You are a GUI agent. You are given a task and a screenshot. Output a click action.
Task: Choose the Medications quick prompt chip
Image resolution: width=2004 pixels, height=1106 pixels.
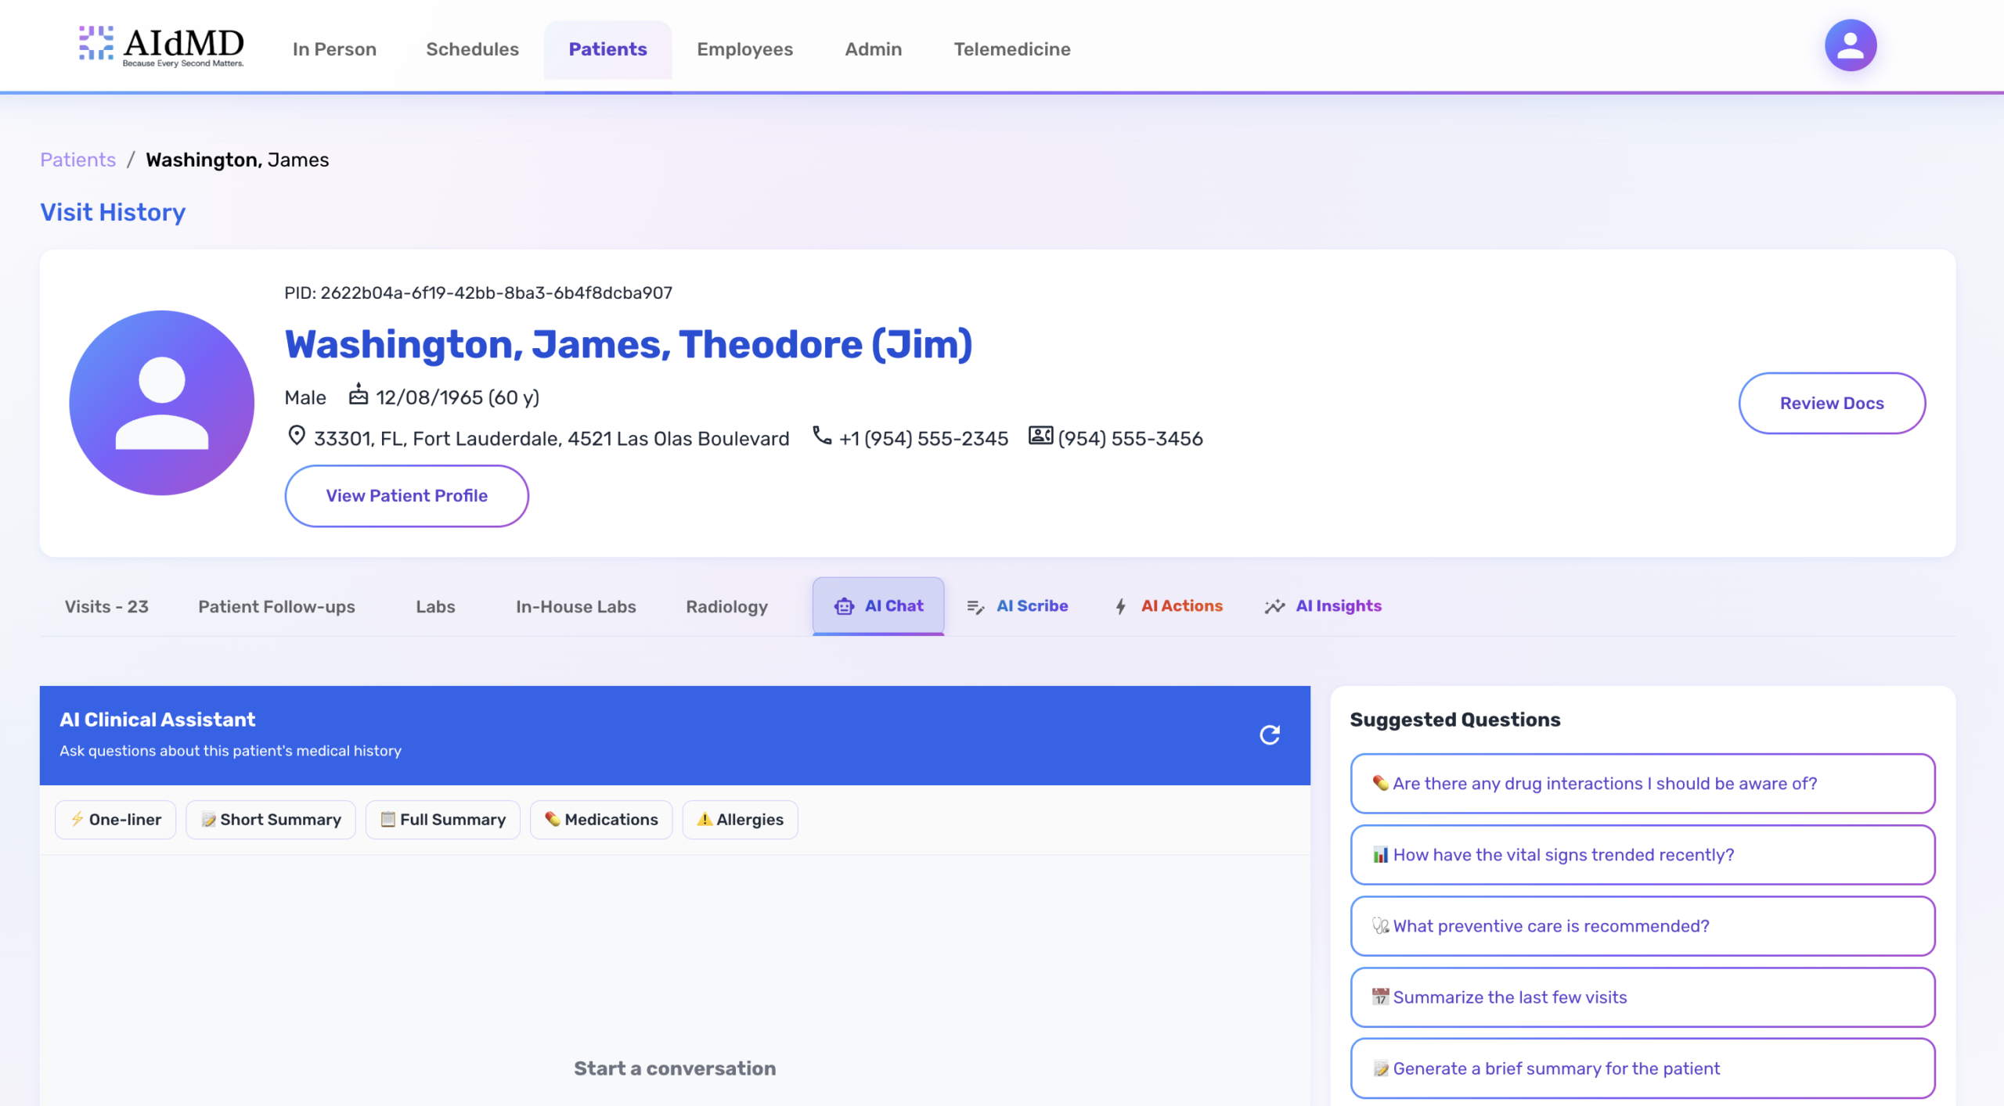pos(601,819)
